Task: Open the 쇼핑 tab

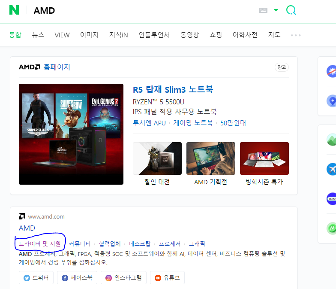Action: [216, 35]
